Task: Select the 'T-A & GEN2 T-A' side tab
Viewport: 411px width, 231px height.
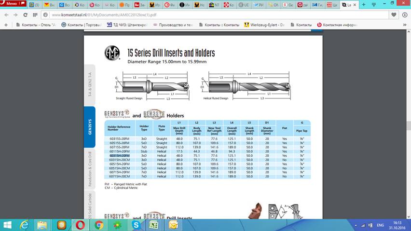Action: [x=90, y=84]
